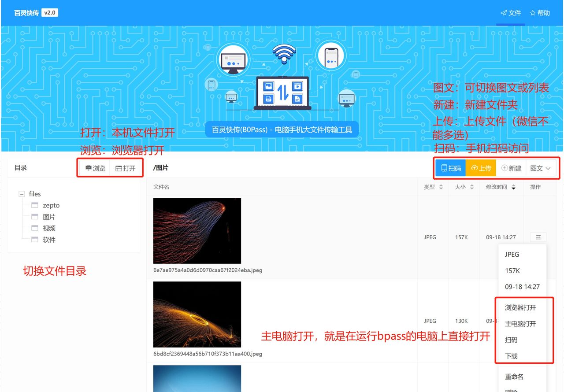The width and height of the screenshot is (564, 392).
Task: Click the /图片 current path label
Action: (161, 168)
